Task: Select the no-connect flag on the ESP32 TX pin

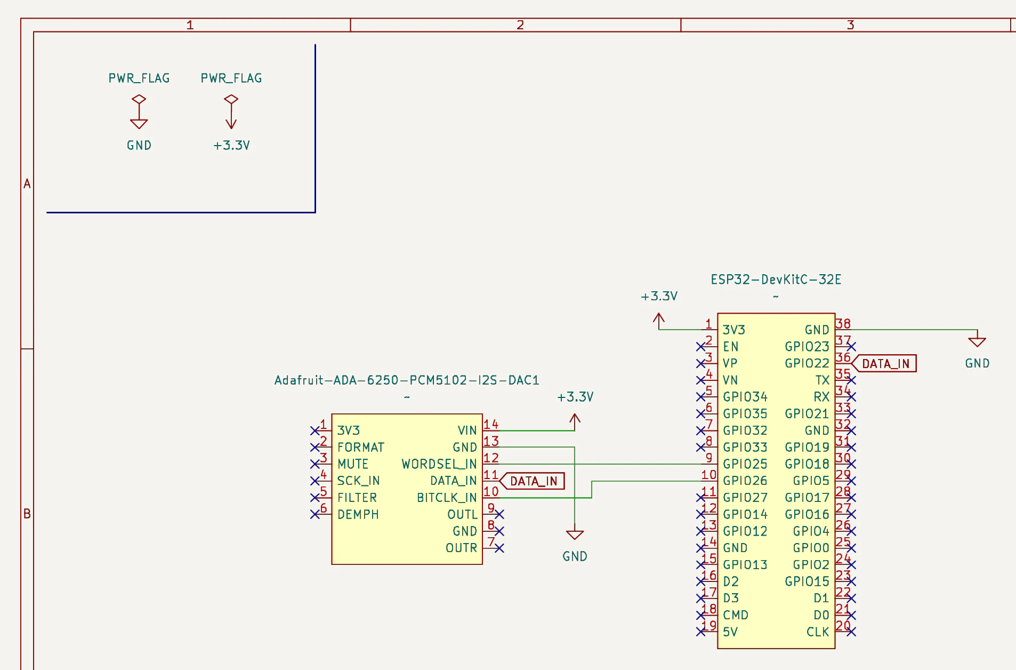Action: pos(851,380)
